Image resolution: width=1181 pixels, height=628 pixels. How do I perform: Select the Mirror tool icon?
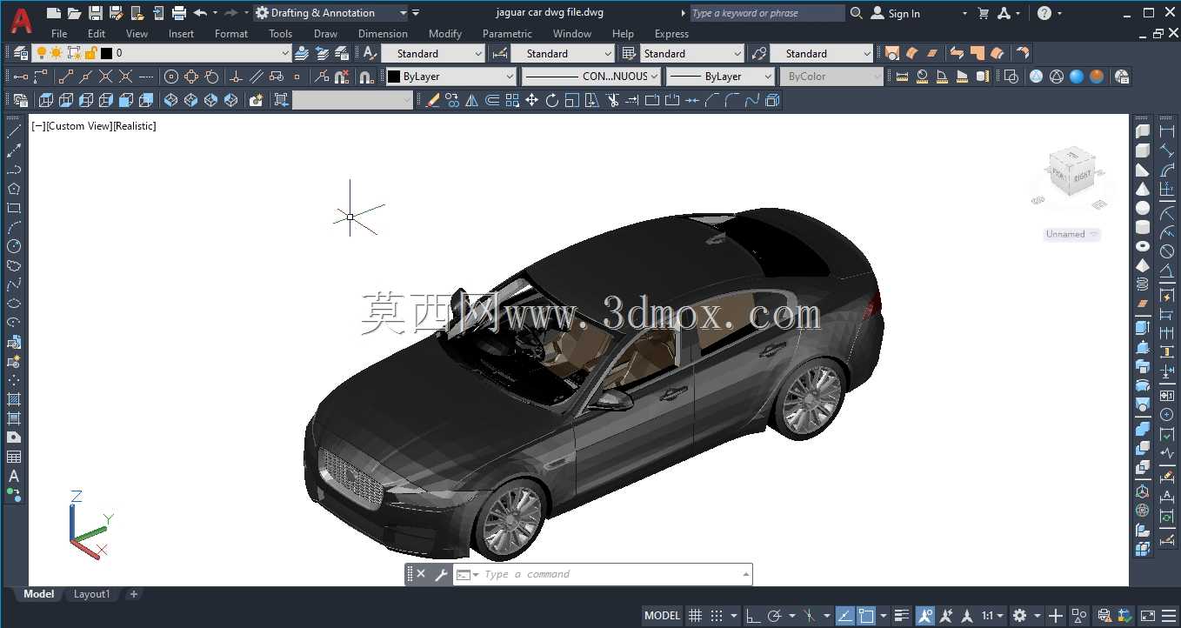point(472,100)
